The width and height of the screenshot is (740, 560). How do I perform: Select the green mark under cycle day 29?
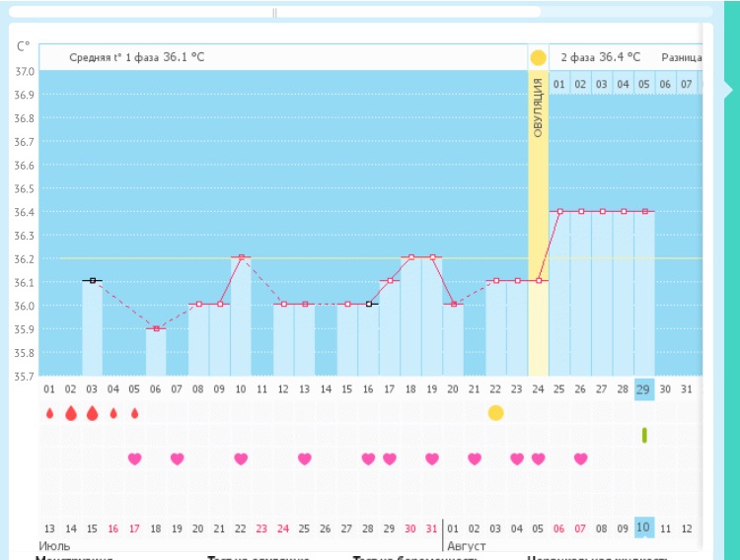[x=643, y=435]
